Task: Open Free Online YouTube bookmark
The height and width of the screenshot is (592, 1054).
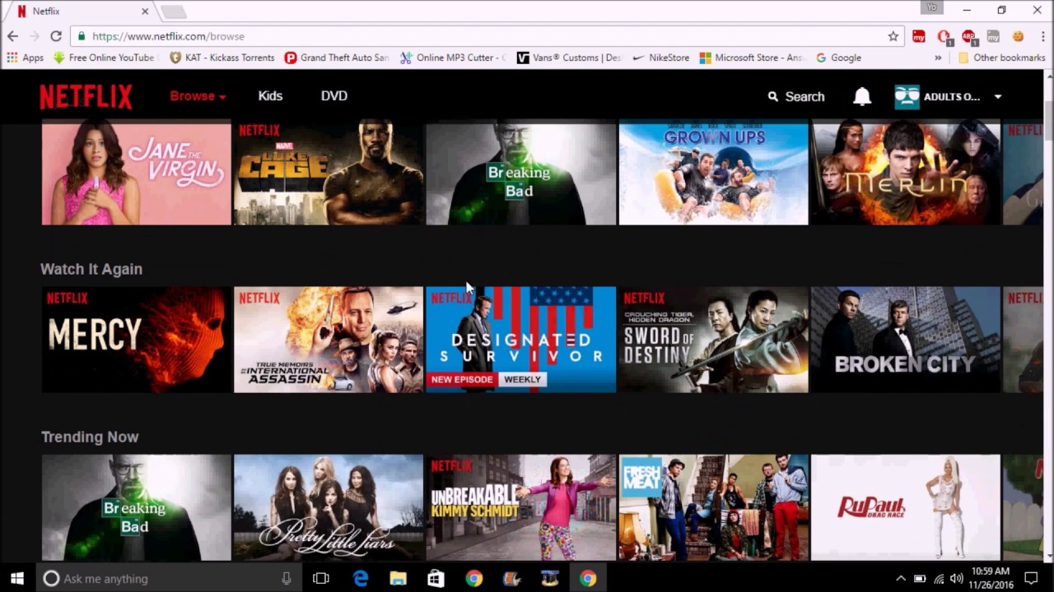Action: 104,58
